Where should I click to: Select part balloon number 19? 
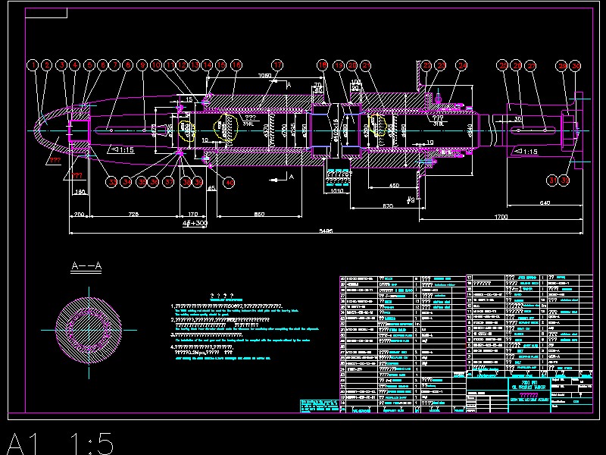pyautogui.click(x=339, y=65)
